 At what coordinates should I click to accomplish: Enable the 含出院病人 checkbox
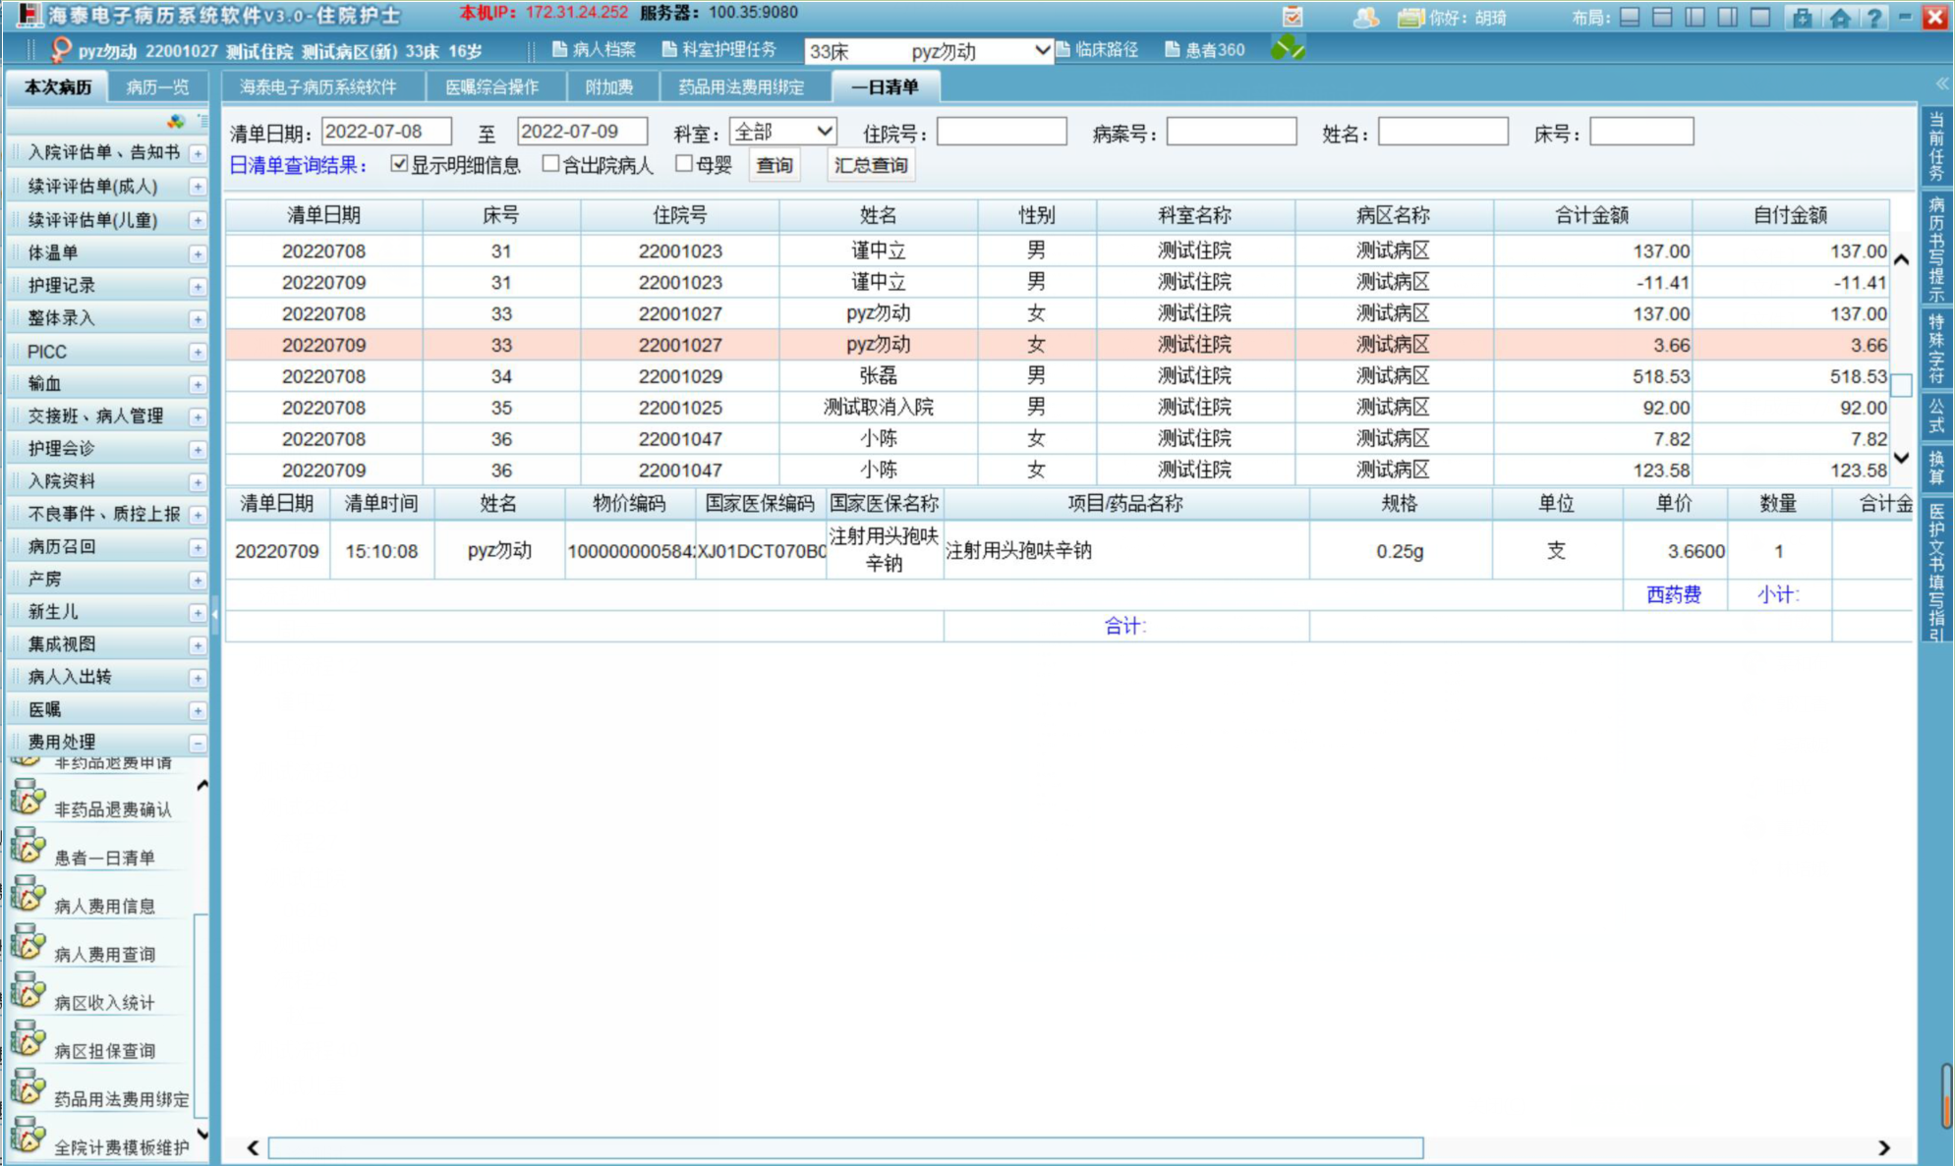pyautogui.click(x=550, y=164)
